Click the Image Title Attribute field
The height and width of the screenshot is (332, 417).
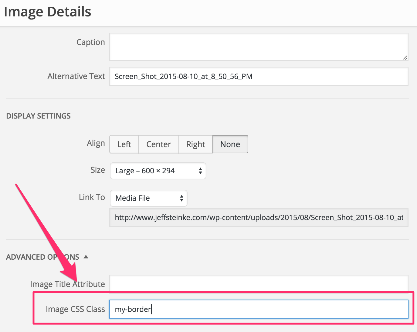[x=259, y=283]
